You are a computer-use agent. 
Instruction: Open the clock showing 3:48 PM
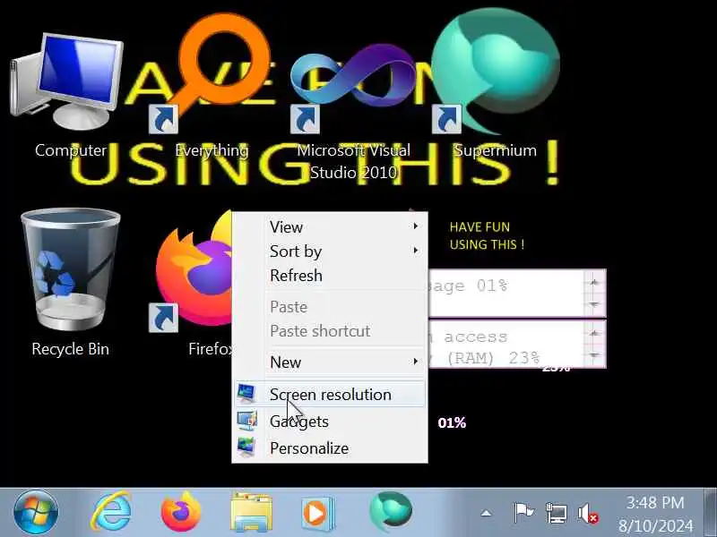[x=655, y=514]
